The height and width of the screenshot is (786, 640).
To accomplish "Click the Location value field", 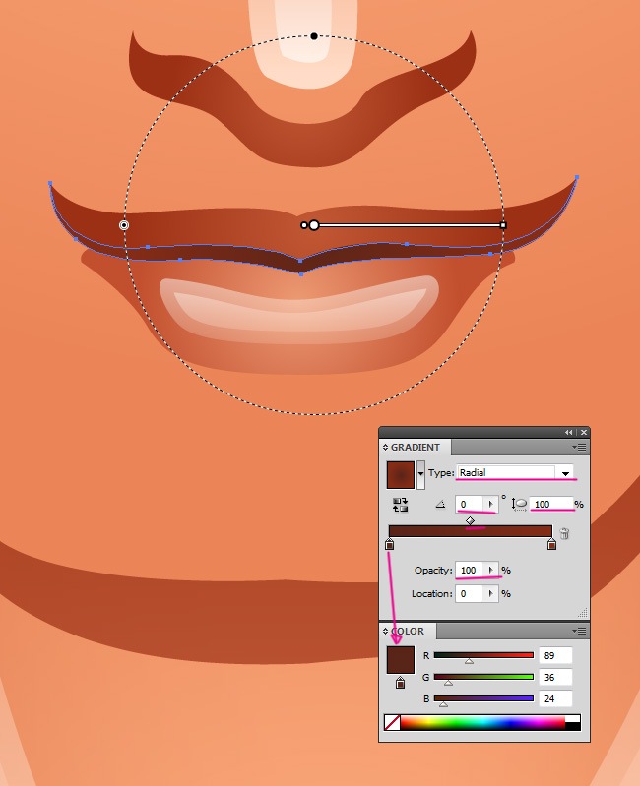I will pos(470,593).
